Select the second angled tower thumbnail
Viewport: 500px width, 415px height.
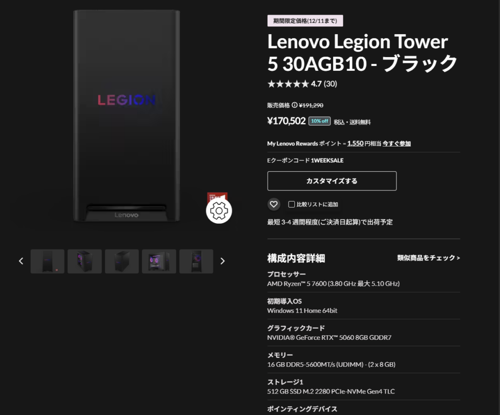point(84,261)
